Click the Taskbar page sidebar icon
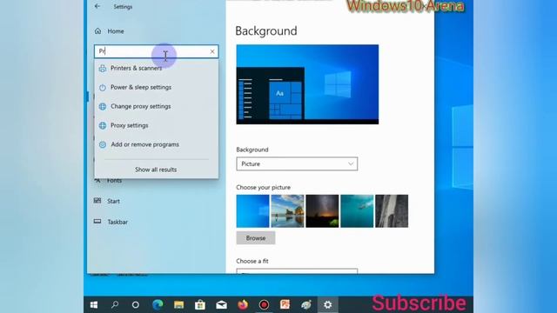This screenshot has height=313, width=557. coord(97,222)
